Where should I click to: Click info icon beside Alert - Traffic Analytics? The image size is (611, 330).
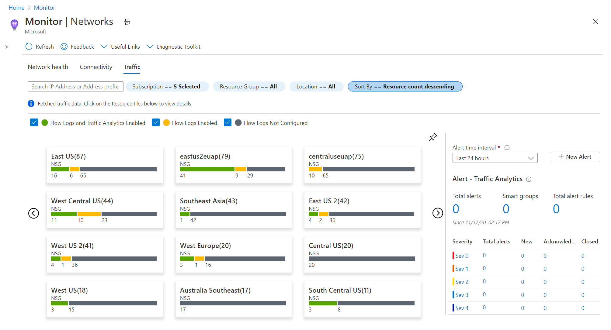(x=529, y=179)
